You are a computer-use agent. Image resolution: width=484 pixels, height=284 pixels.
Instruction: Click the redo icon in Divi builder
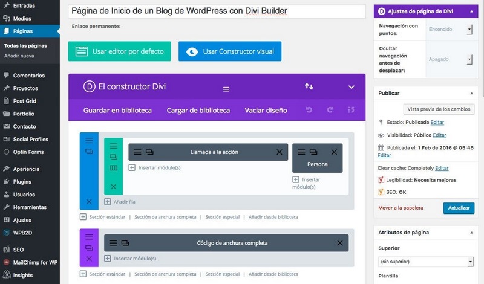tap(330, 110)
